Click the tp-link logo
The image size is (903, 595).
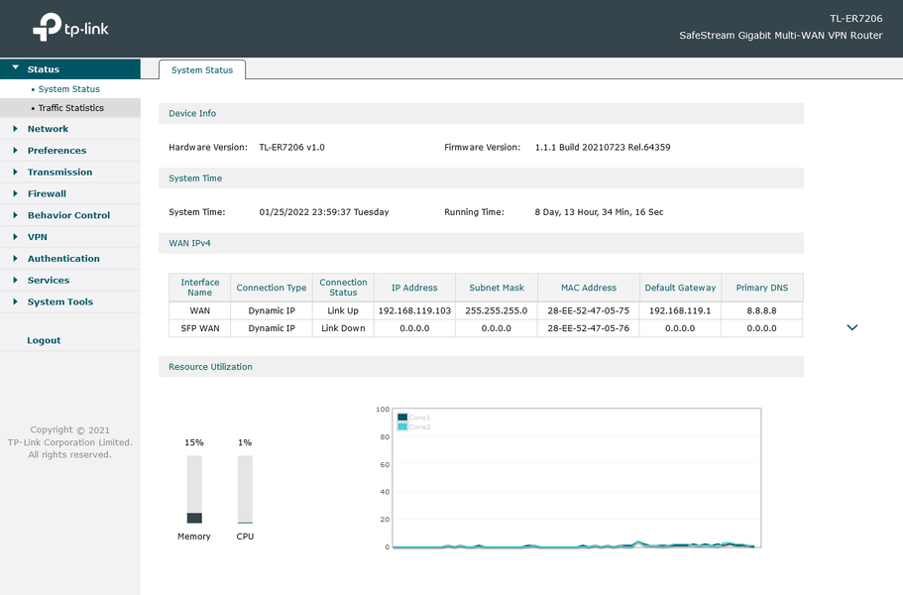[x=70, y=28]
